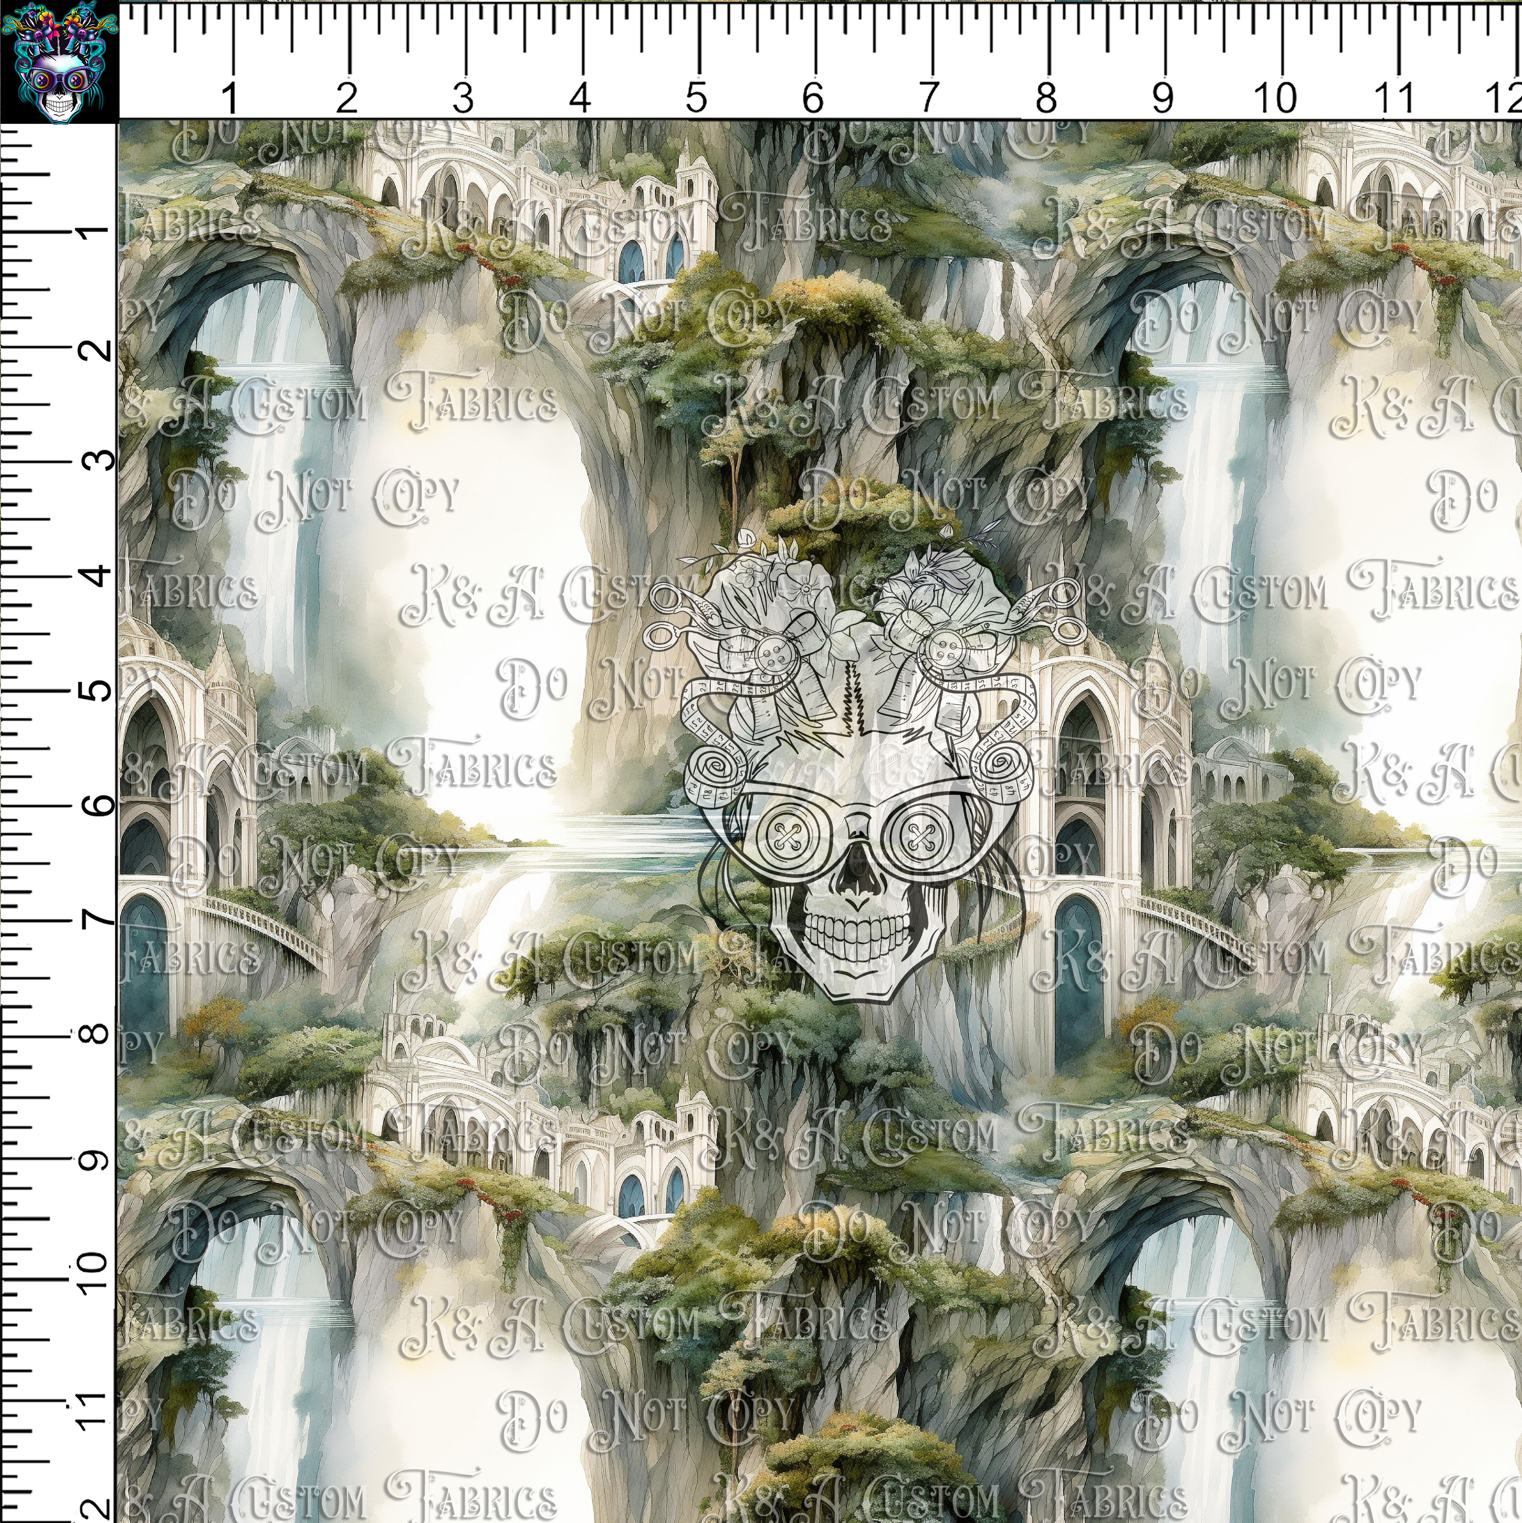Click number 8 on the vertical ruler
The height and width of the screenshot is (1523, 1522).
(x=94, y=1034)
